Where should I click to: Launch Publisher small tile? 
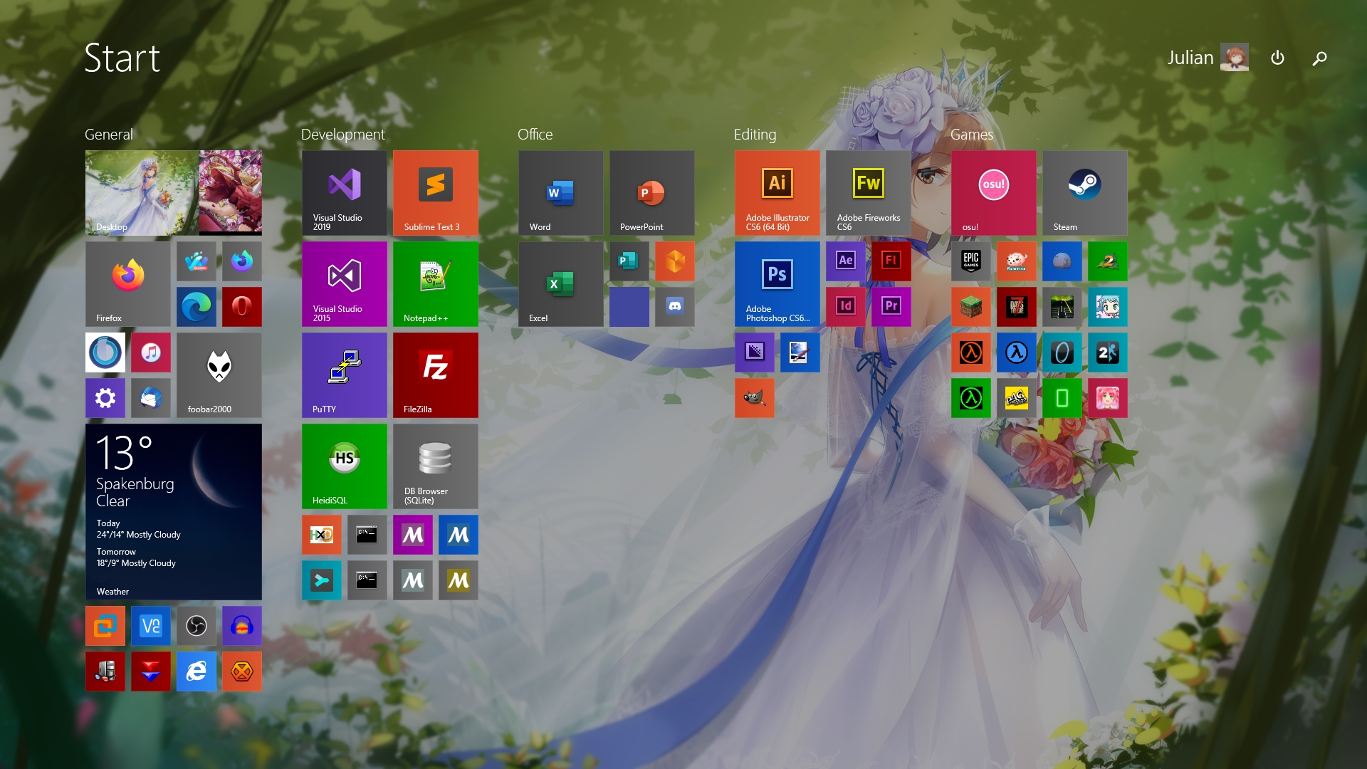click(629, 261)
